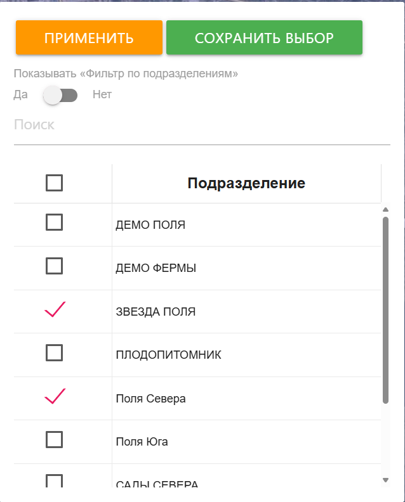The width and height of the screenshot is (405, 502).
Task: Click the vertical scrollbar thumb
Action: tap(385, 309)
